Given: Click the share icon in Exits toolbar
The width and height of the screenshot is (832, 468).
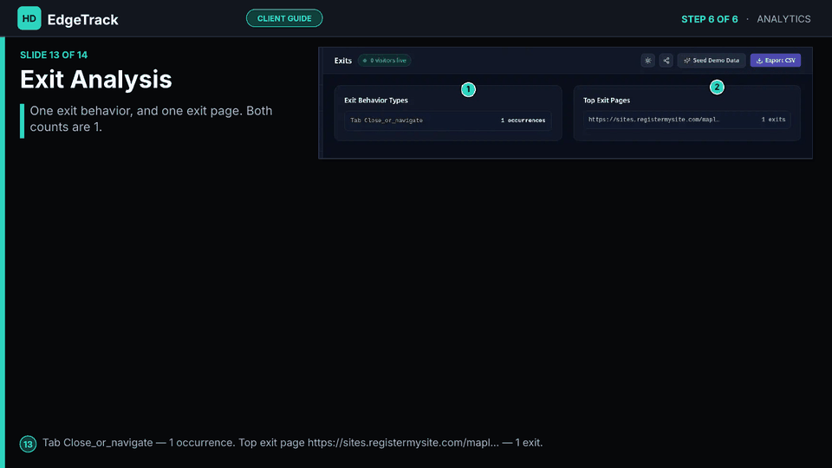Looking at the screenshot, I should (666, 61).
